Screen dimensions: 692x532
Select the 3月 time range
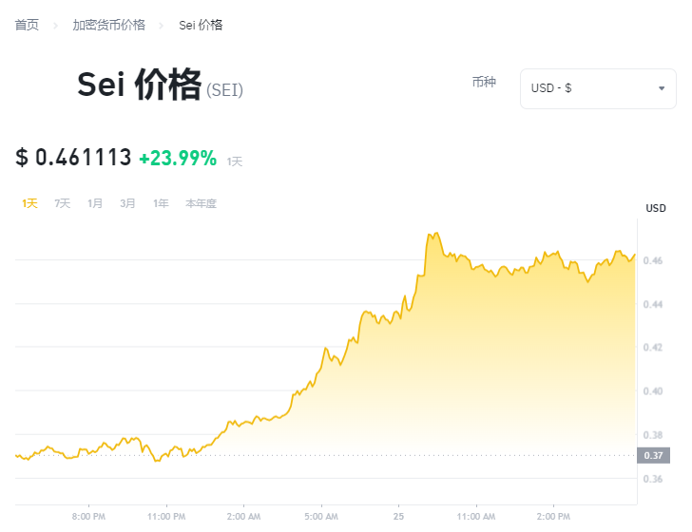(127, 203)
